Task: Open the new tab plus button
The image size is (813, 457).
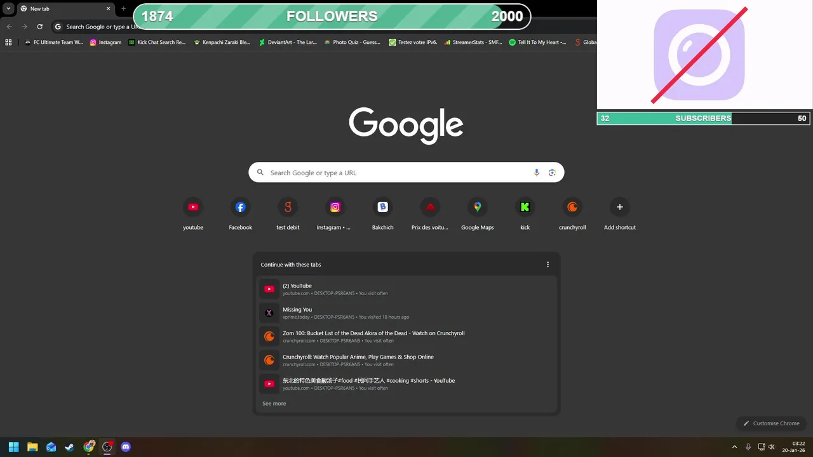Action: 123,9
